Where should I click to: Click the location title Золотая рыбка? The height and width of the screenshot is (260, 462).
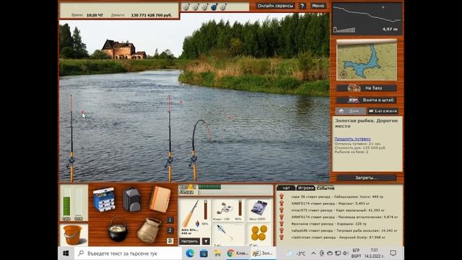[x=366, y=123]
